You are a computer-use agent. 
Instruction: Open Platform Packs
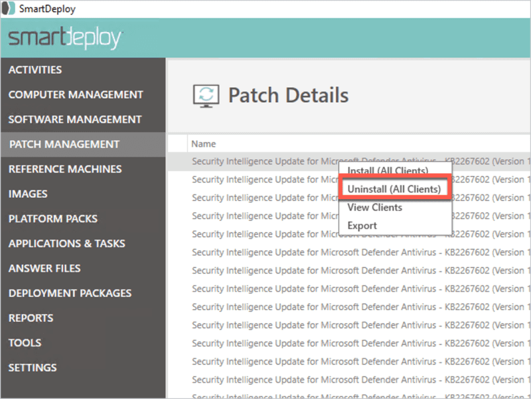point(53,218)
